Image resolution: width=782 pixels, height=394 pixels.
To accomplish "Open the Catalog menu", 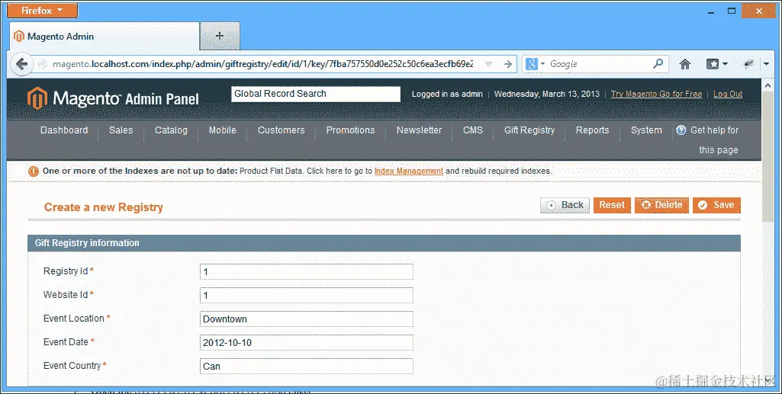I will (x=171, y=130).
